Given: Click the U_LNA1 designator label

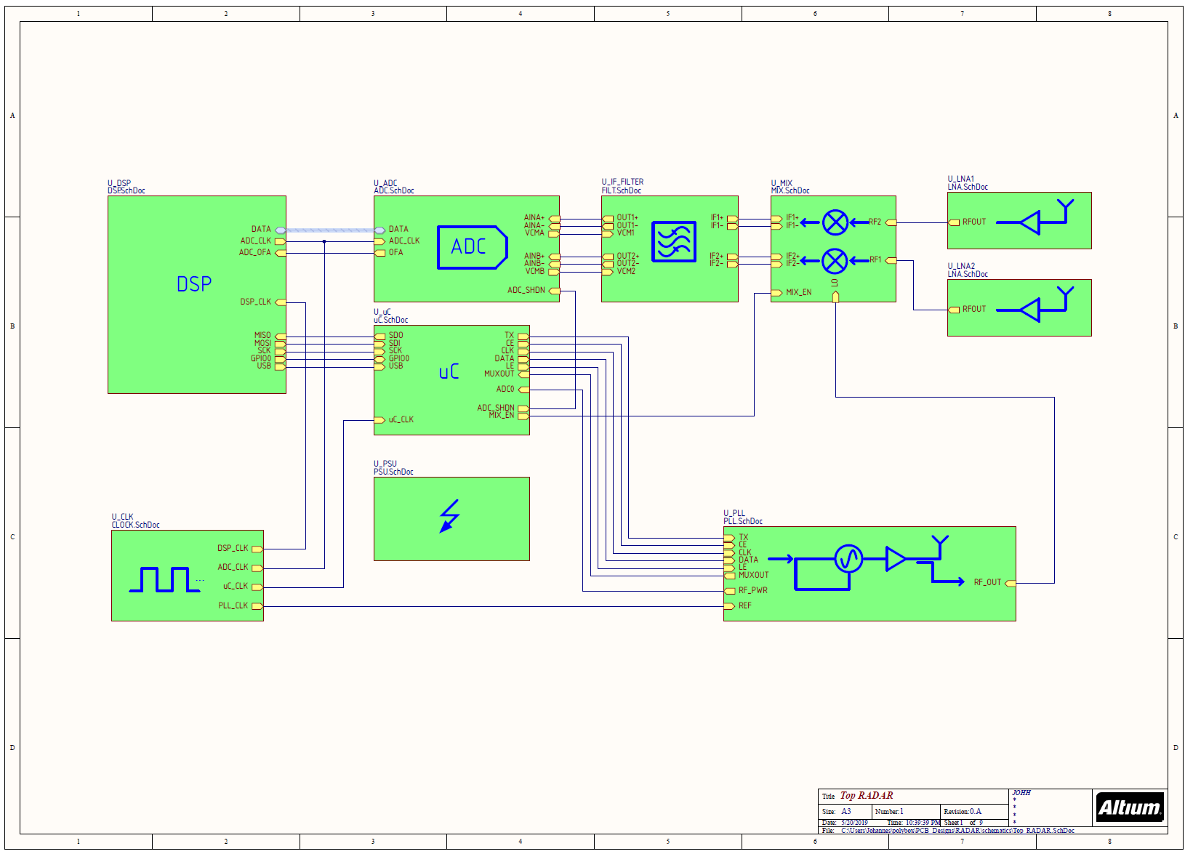Looking at the screenshot, I should [961, 179].
